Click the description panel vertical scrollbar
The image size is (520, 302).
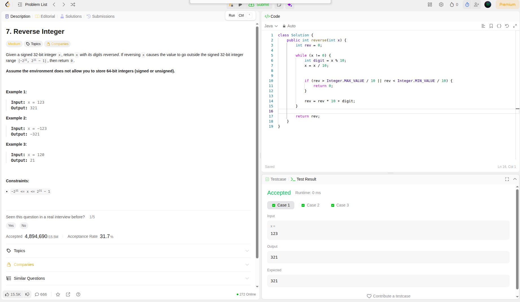[x=257, y=141]
